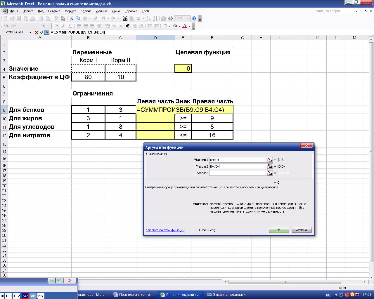Open the font size 16 dropdown
This screenshot has width=374, height=299.
(50, 26)
